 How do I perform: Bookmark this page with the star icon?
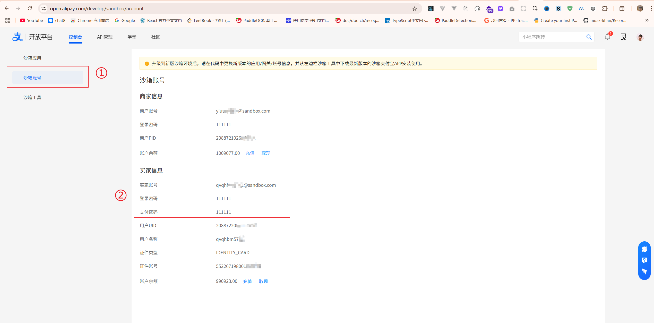coord(415,9)
